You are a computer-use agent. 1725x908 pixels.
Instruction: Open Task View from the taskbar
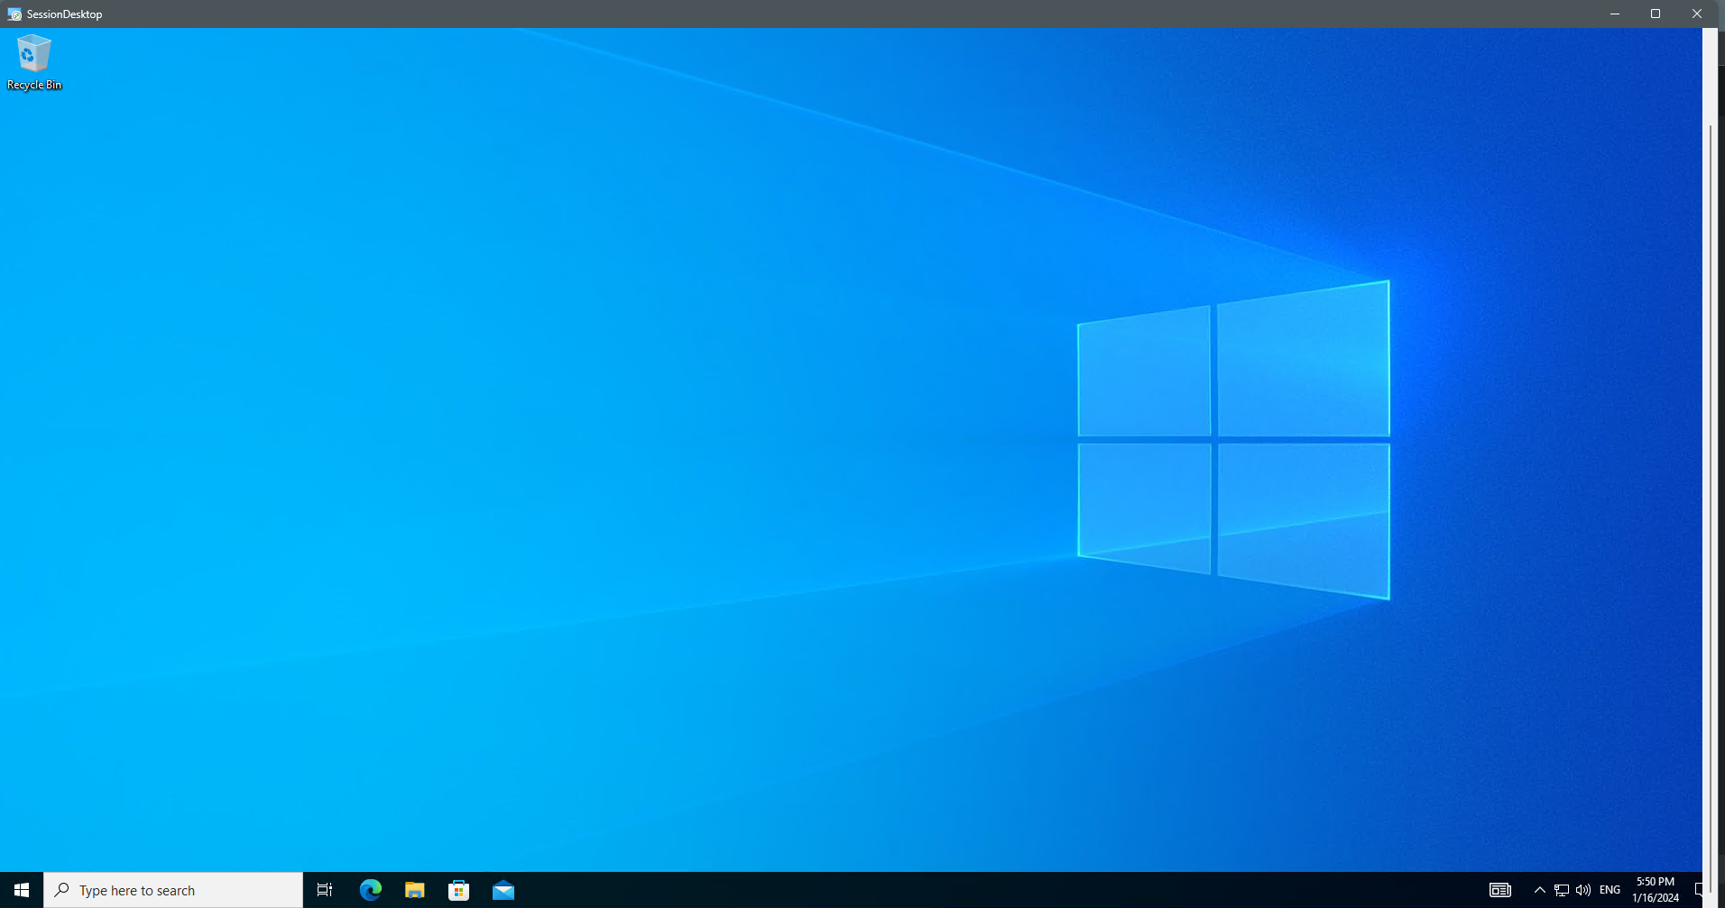pyautogui.click(x=325, y=890)
